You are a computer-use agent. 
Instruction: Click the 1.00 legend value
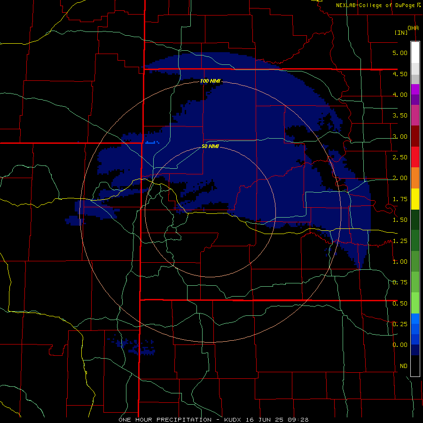pyautogui.click(x=400, y=262)
